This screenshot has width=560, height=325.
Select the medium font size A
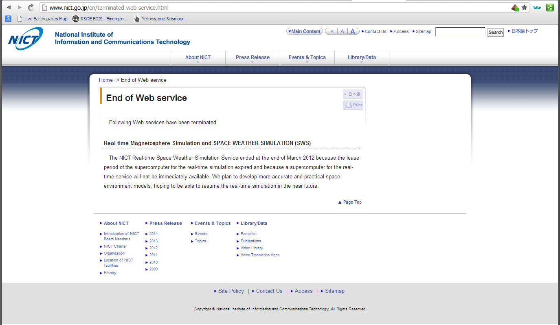343,31
